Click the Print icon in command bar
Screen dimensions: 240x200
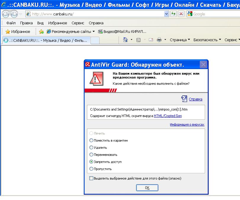tap(159, 40)
